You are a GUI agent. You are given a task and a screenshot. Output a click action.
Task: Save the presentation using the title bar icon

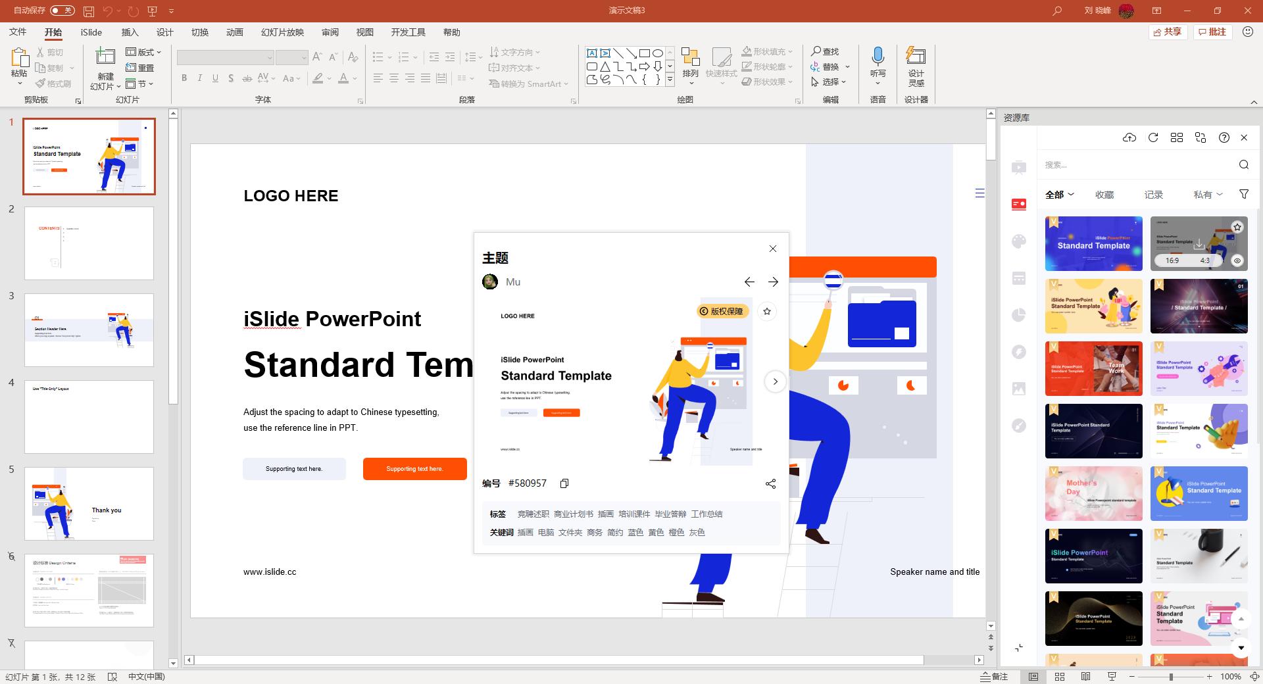[x=89, y=11]
